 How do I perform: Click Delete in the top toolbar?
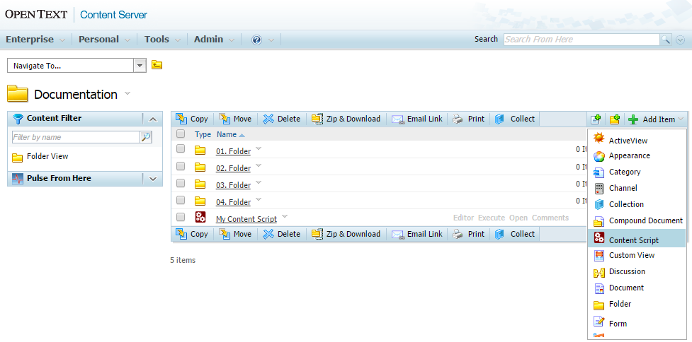point(282,119)
